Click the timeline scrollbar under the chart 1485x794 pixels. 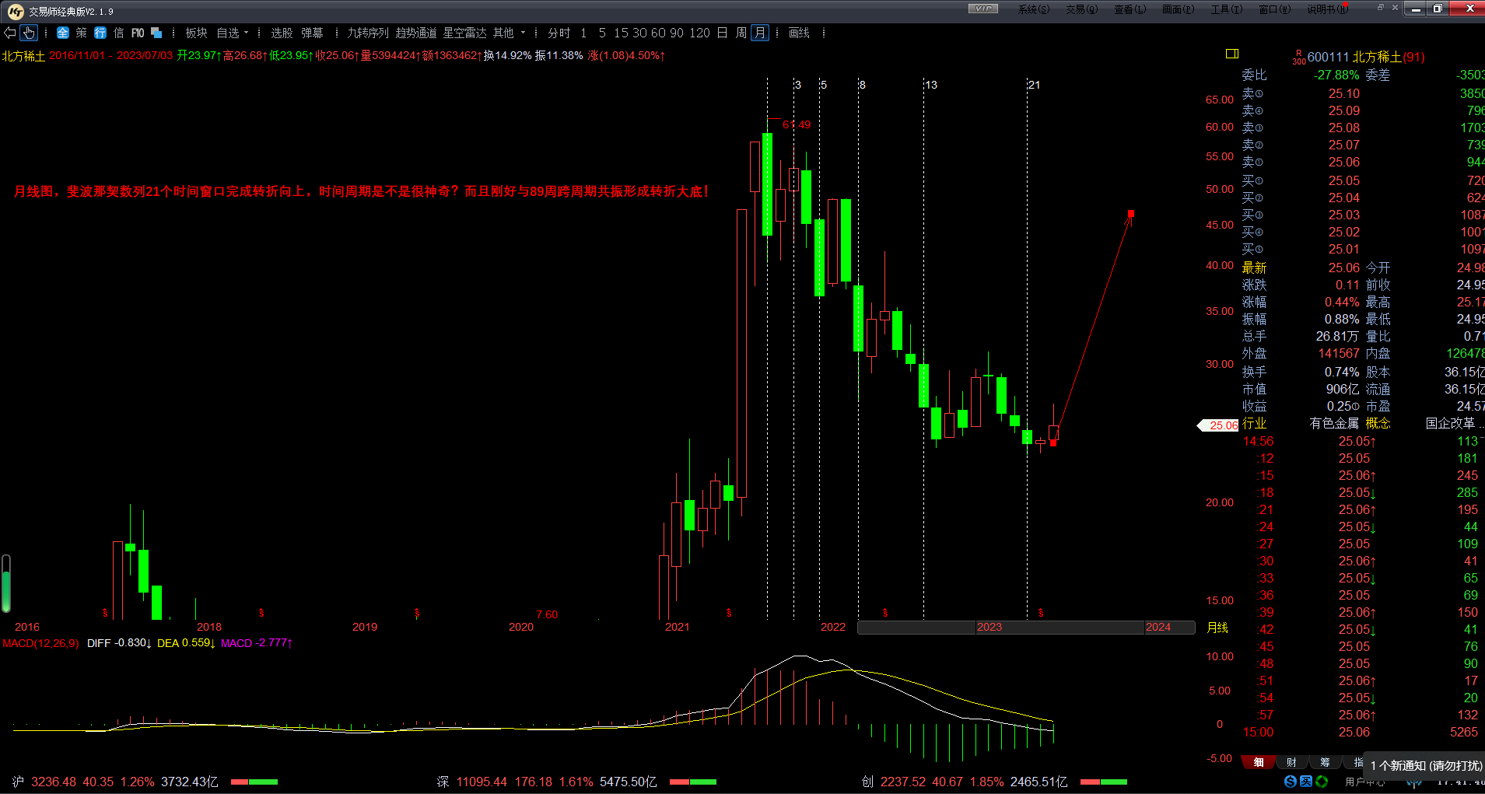click(x=1026, y=628)
